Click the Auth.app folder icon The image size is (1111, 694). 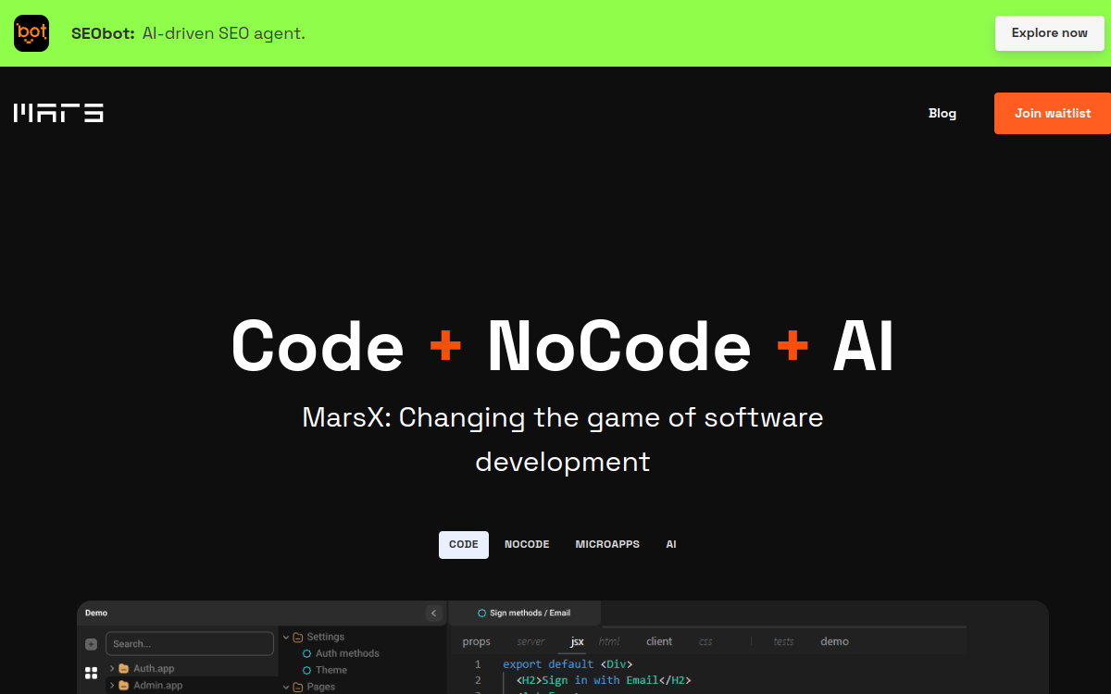point(124,668)
